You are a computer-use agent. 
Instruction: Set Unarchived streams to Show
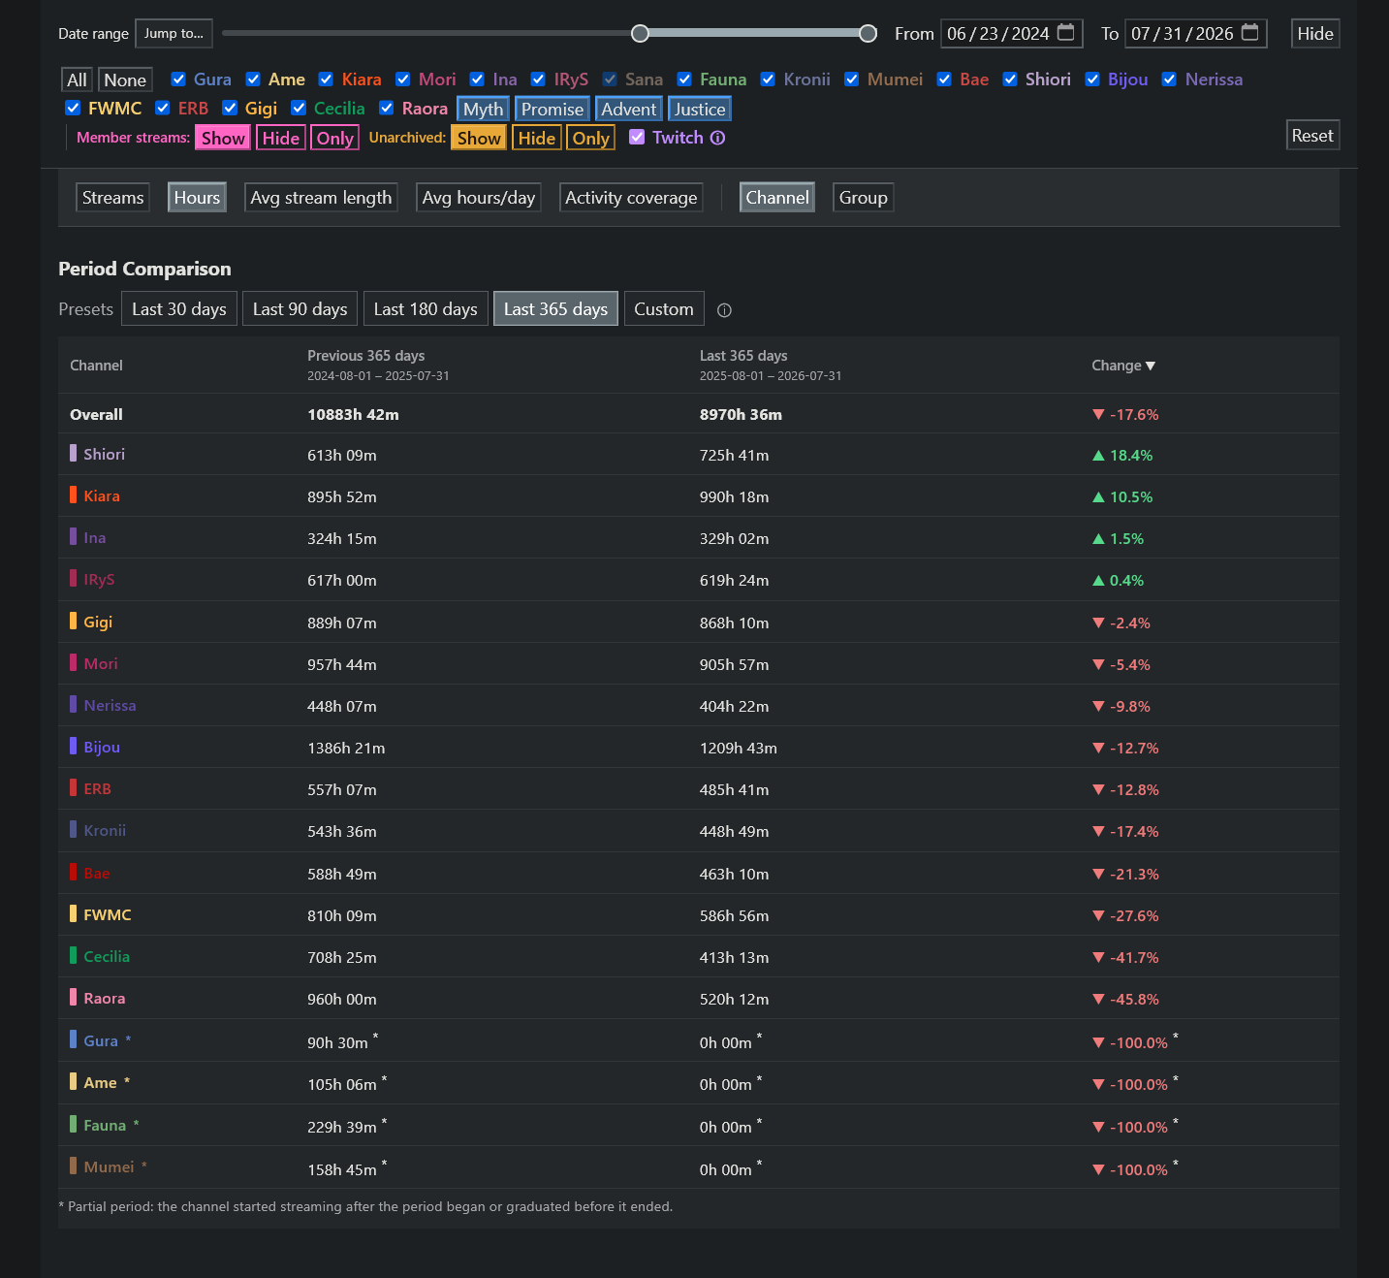[479, 138]
